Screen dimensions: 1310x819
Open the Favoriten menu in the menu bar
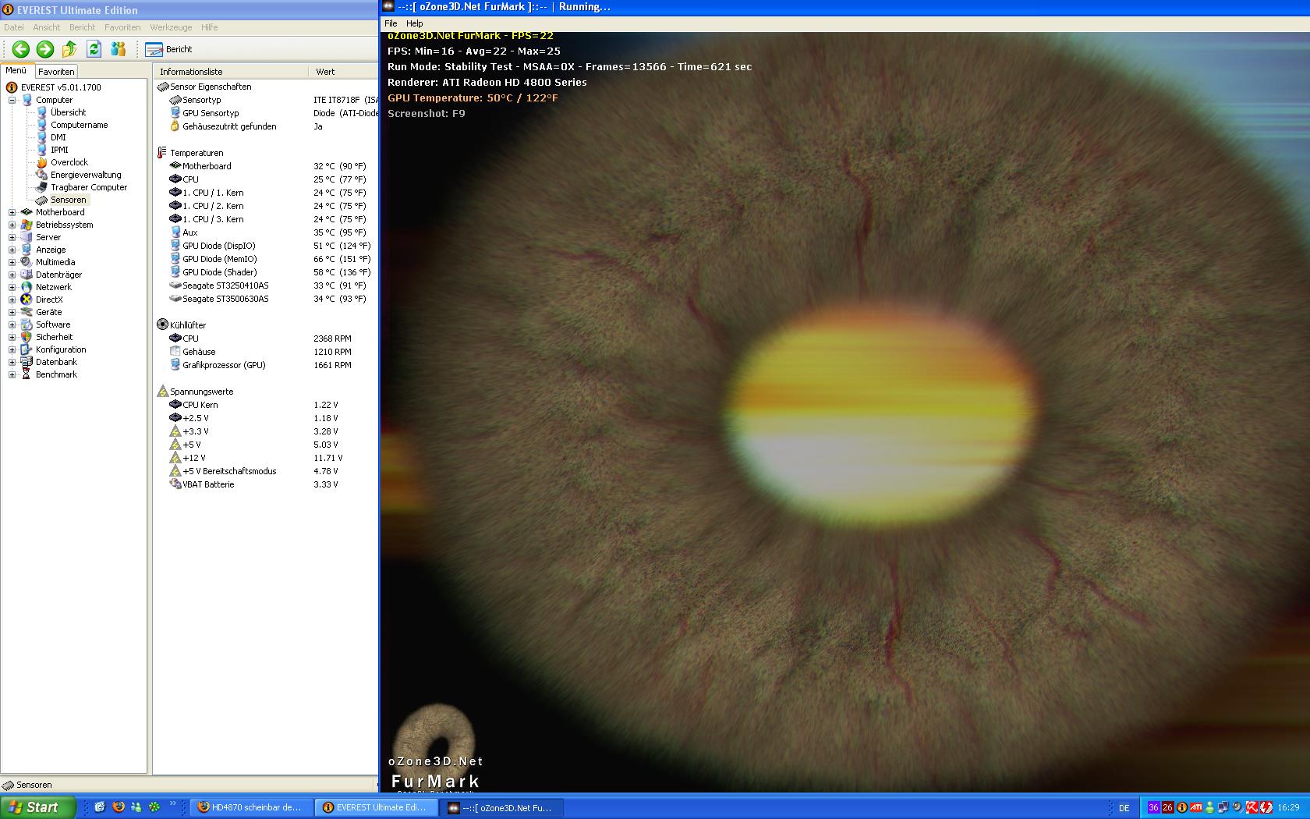[122, 27]
